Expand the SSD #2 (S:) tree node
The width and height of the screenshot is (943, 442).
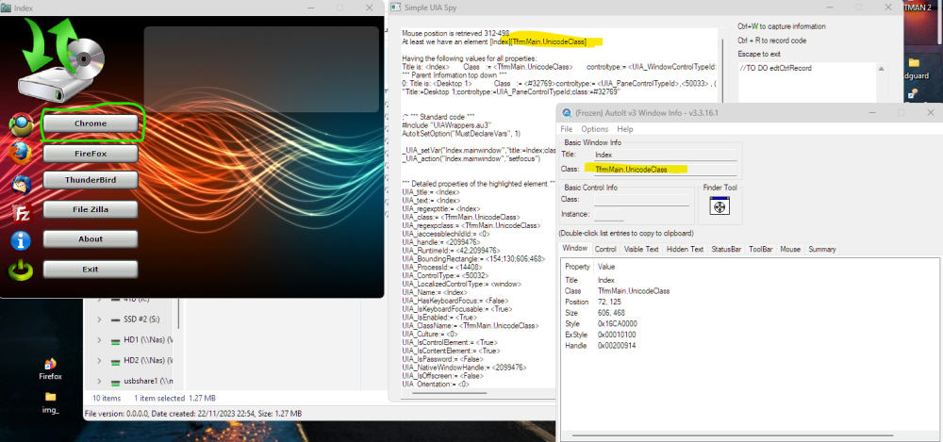pyautogui.click(x=99, y=319)
